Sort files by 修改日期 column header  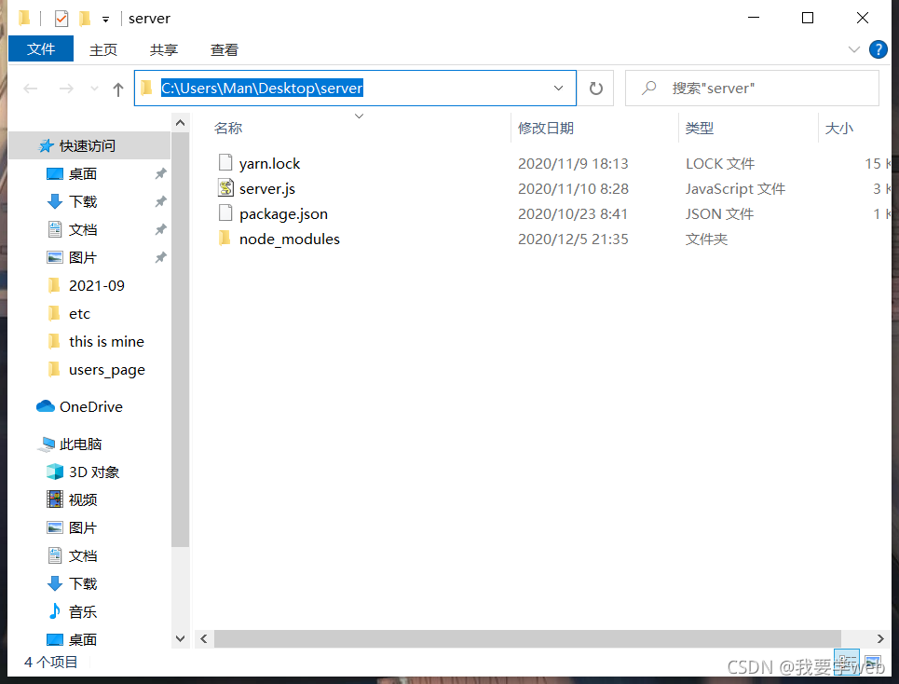[x=546, y=128]
